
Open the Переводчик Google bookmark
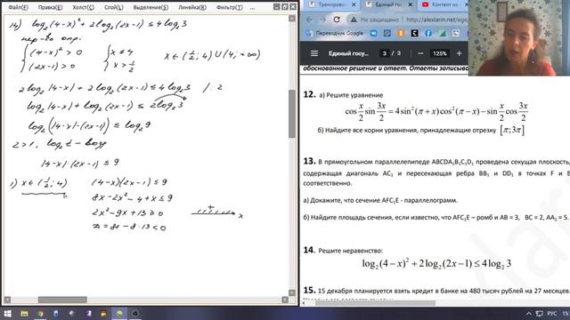click(335, 33)
